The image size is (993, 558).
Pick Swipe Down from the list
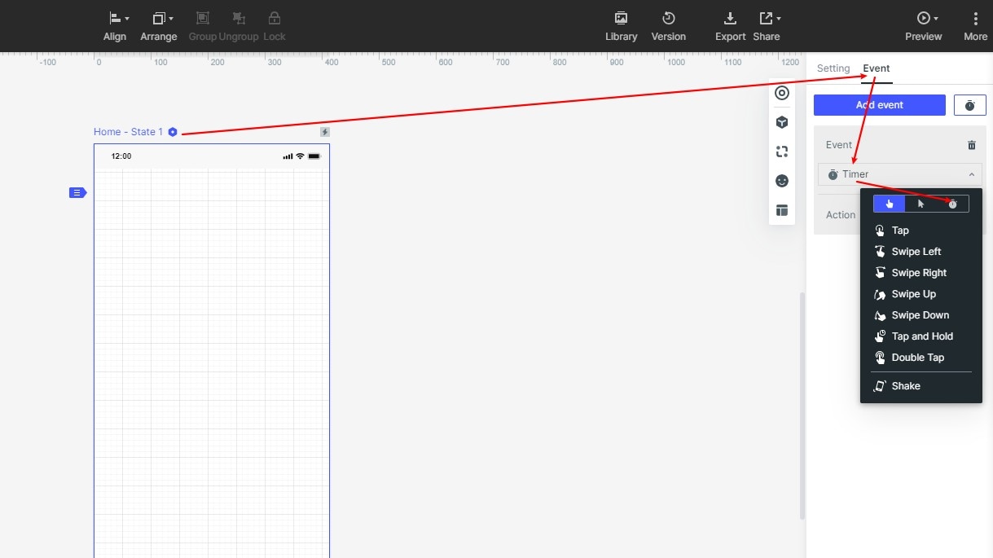921,315
